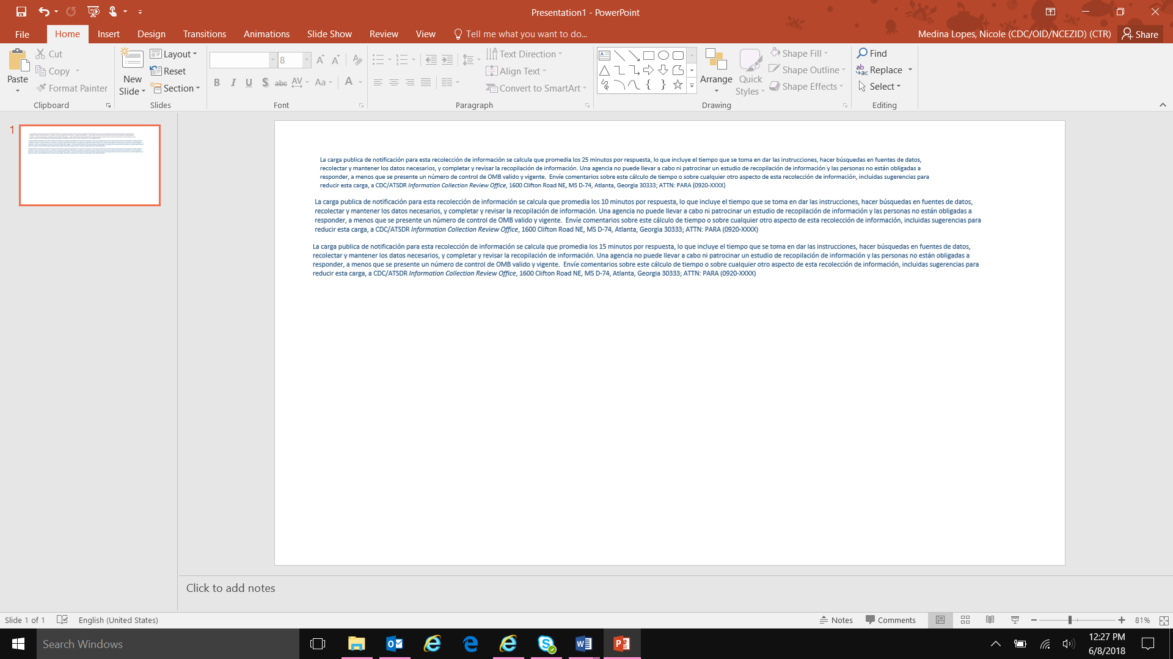Expand the Shape Fill dropdown
The image size is (1173, 659).
coord(826,54)
